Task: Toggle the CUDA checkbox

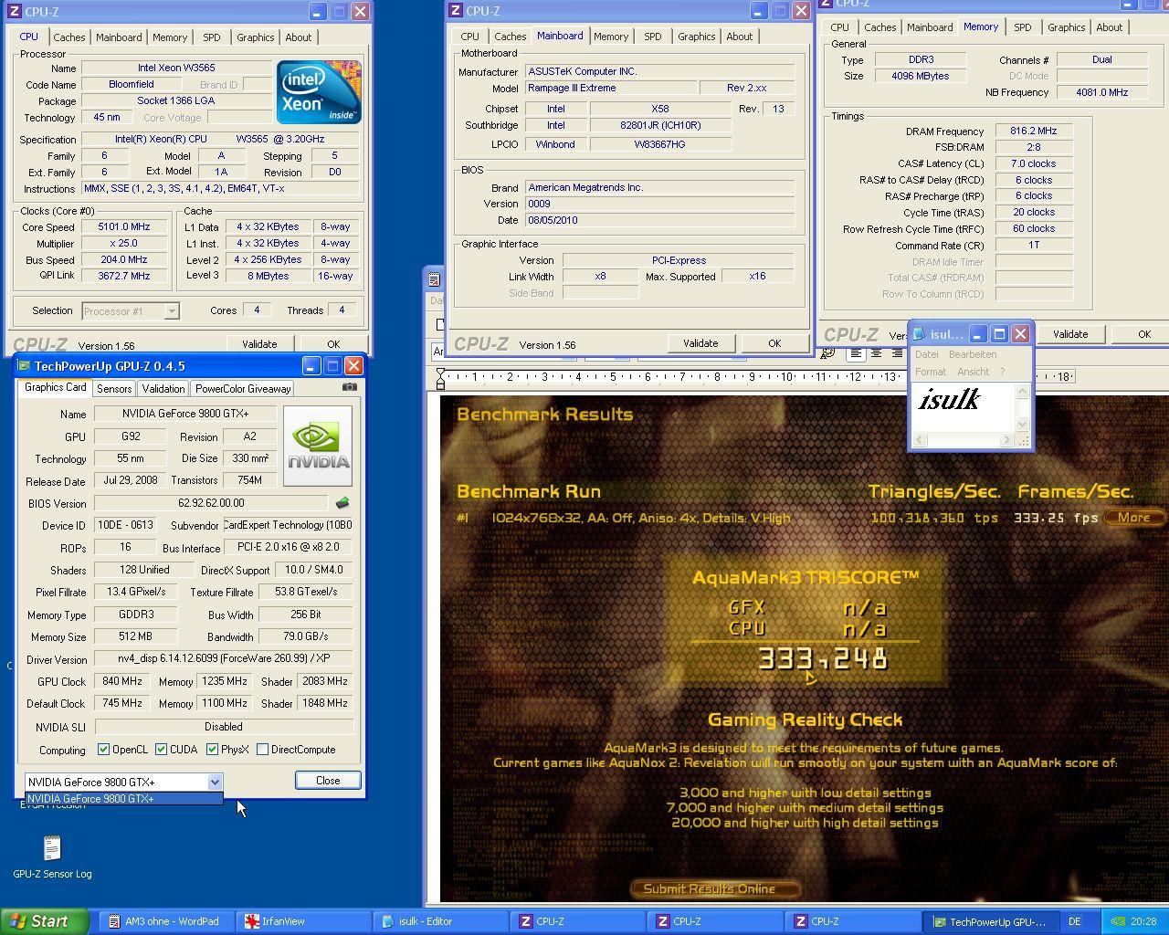Action: 161,750
